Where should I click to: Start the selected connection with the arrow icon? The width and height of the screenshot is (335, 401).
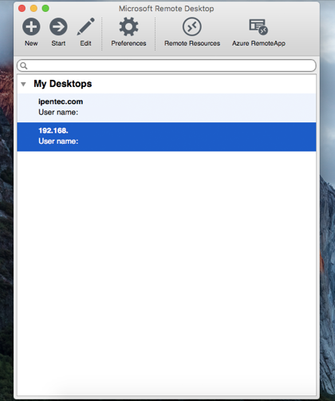[x=58, y=26]
